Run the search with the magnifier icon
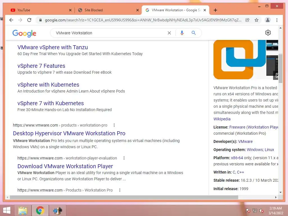Viewport: 288px width, 216px height. (193, 33)
